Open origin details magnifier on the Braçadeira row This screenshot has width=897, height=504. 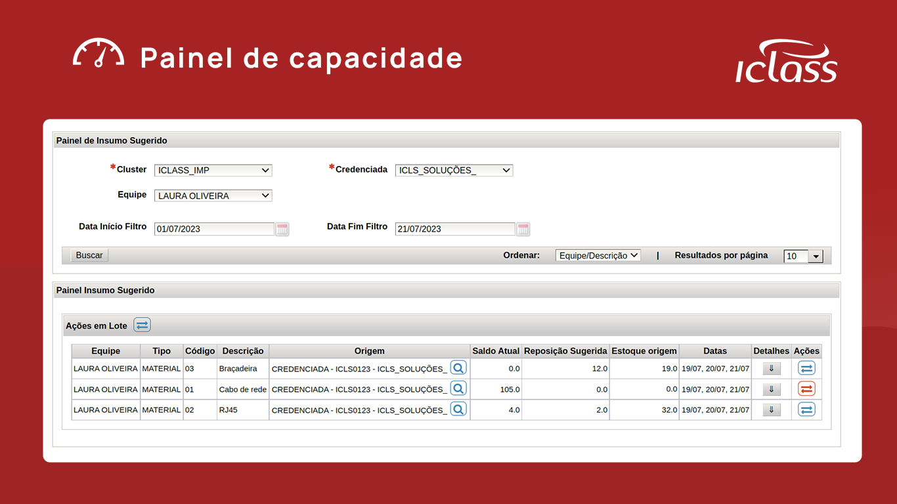(458, 367)
